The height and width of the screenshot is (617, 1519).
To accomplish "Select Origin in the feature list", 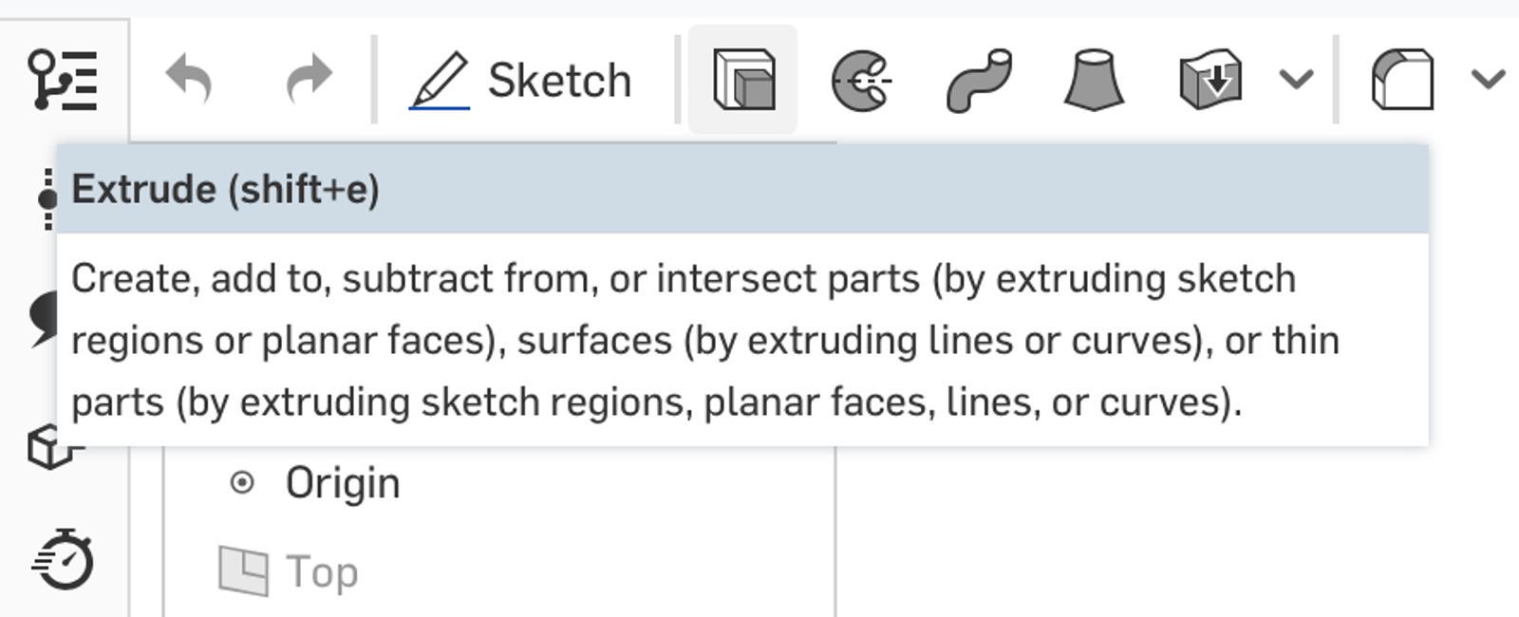I will [343, 483].
